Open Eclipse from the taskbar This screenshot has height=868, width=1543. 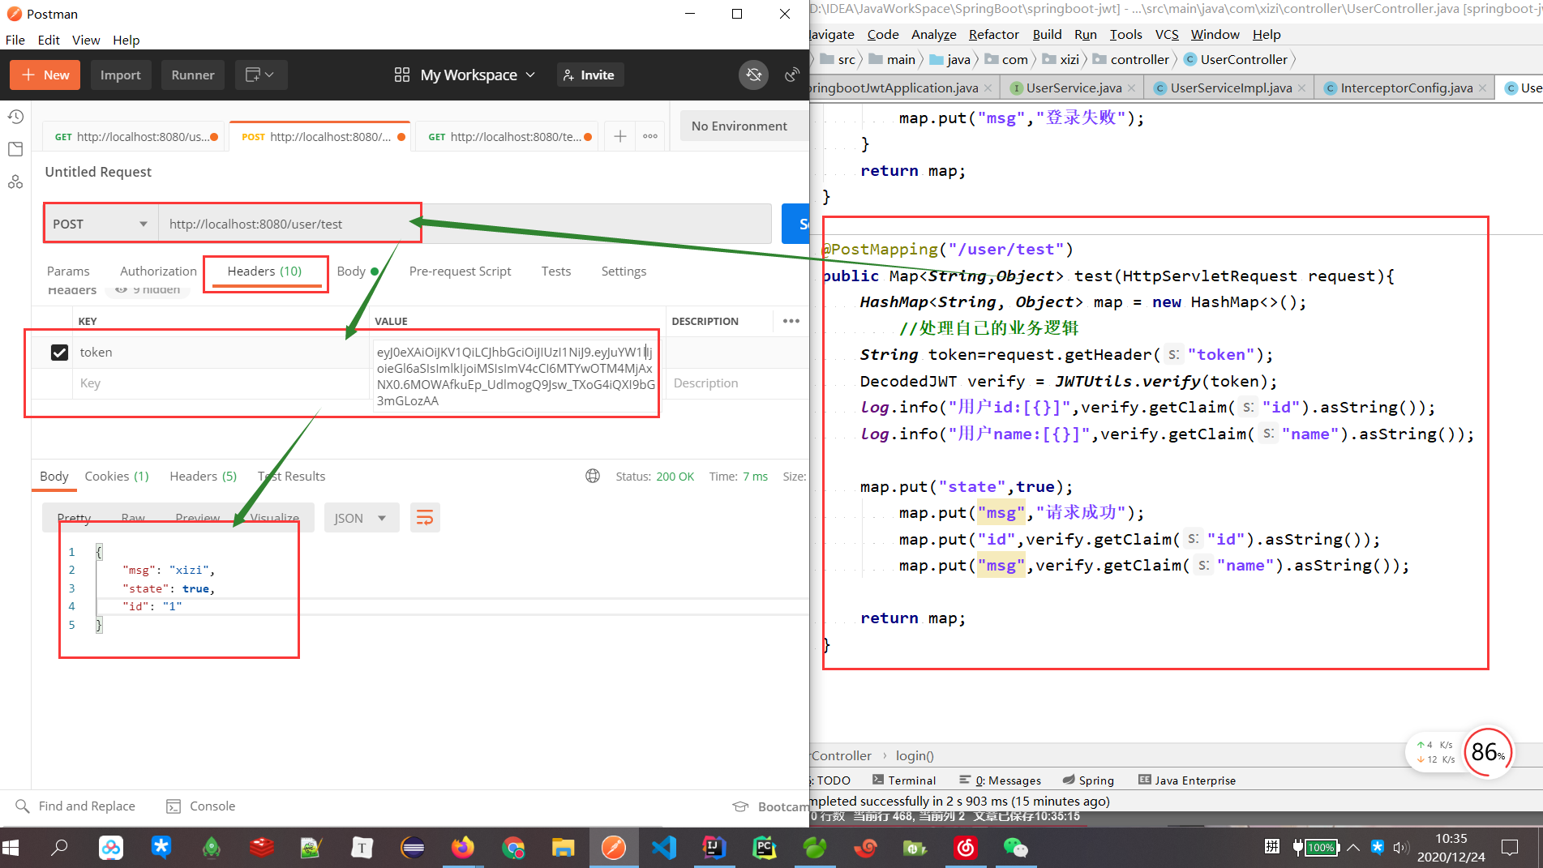412,848
